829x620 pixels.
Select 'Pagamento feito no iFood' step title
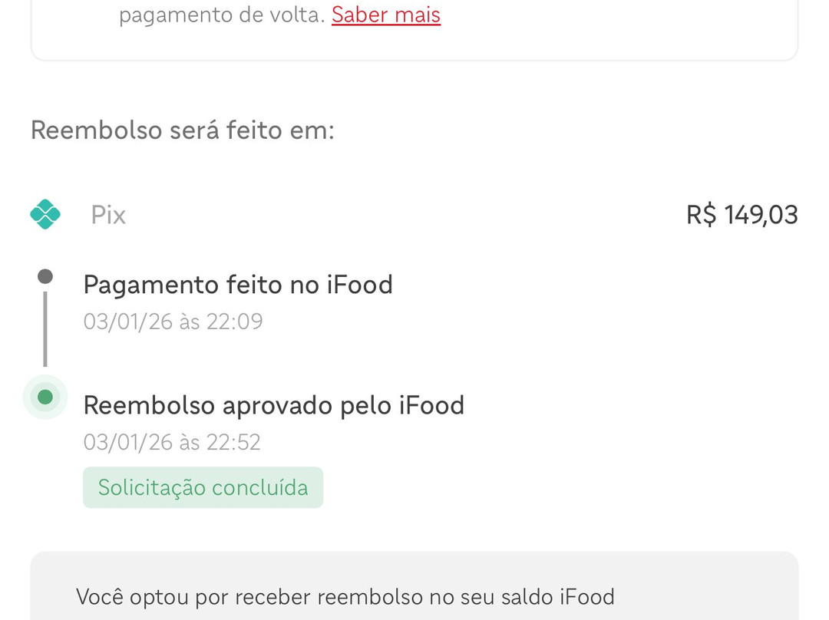tap(238, 285)
